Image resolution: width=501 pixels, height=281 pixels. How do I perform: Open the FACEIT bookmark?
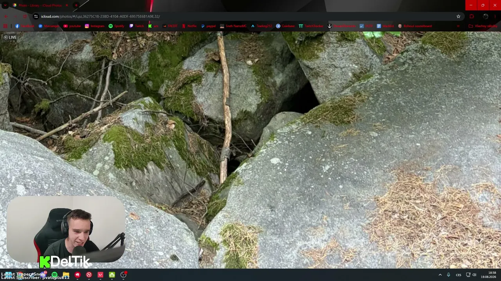170,26
